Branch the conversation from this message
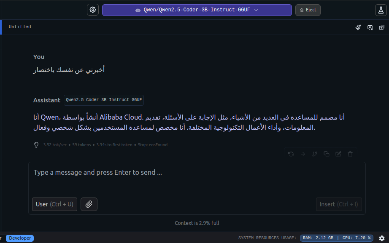 click(315, 154)
